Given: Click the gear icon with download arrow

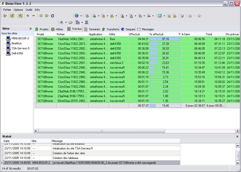Looking at the screenshot, I should click(122, 16).
